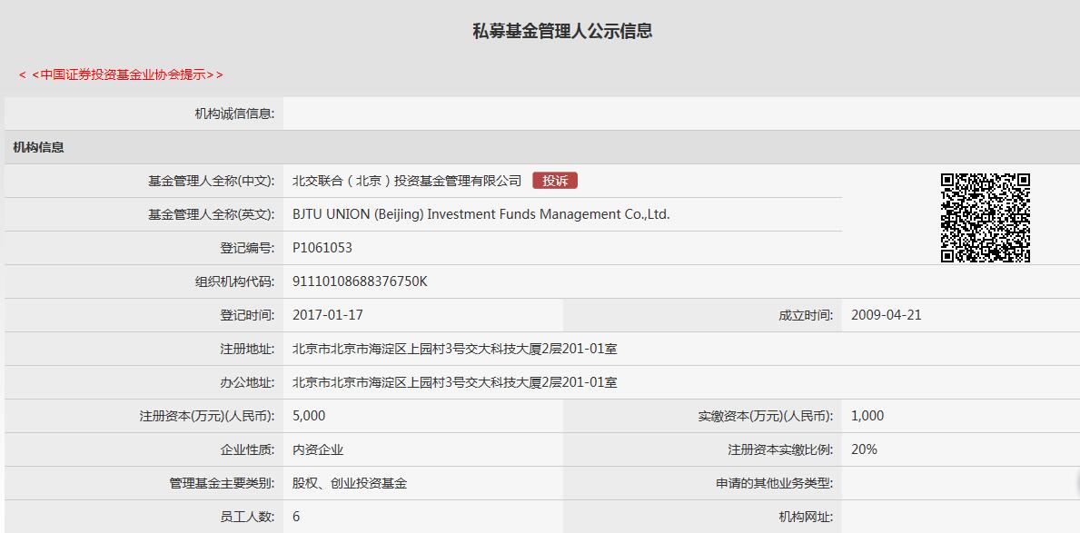Click the 实缴资本(万元)(人民币) label

766,416
